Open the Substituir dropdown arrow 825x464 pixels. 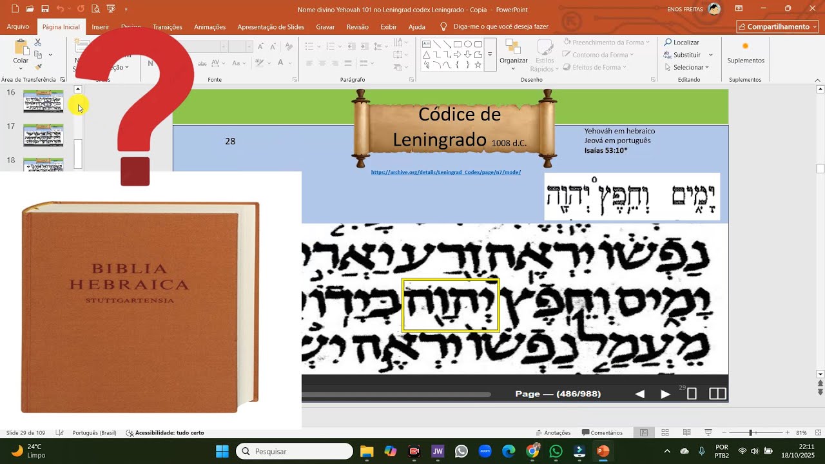click(711, 55)
